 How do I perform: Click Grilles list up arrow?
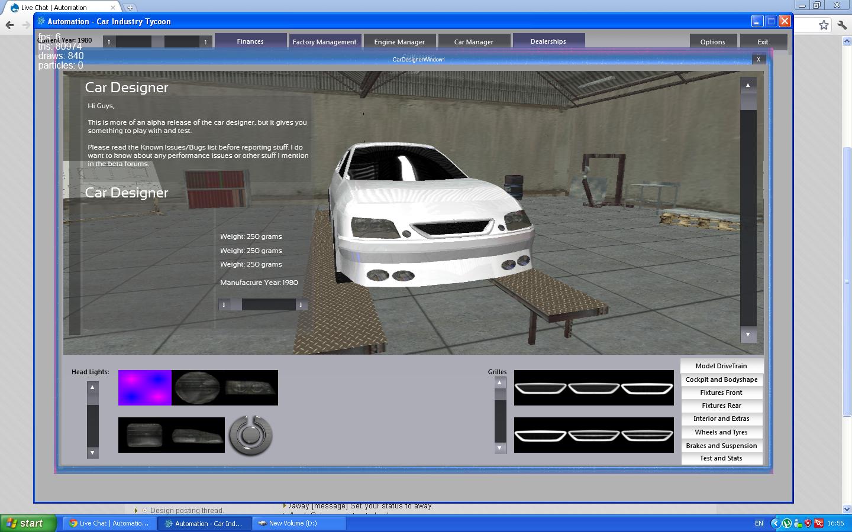(499, 382)
